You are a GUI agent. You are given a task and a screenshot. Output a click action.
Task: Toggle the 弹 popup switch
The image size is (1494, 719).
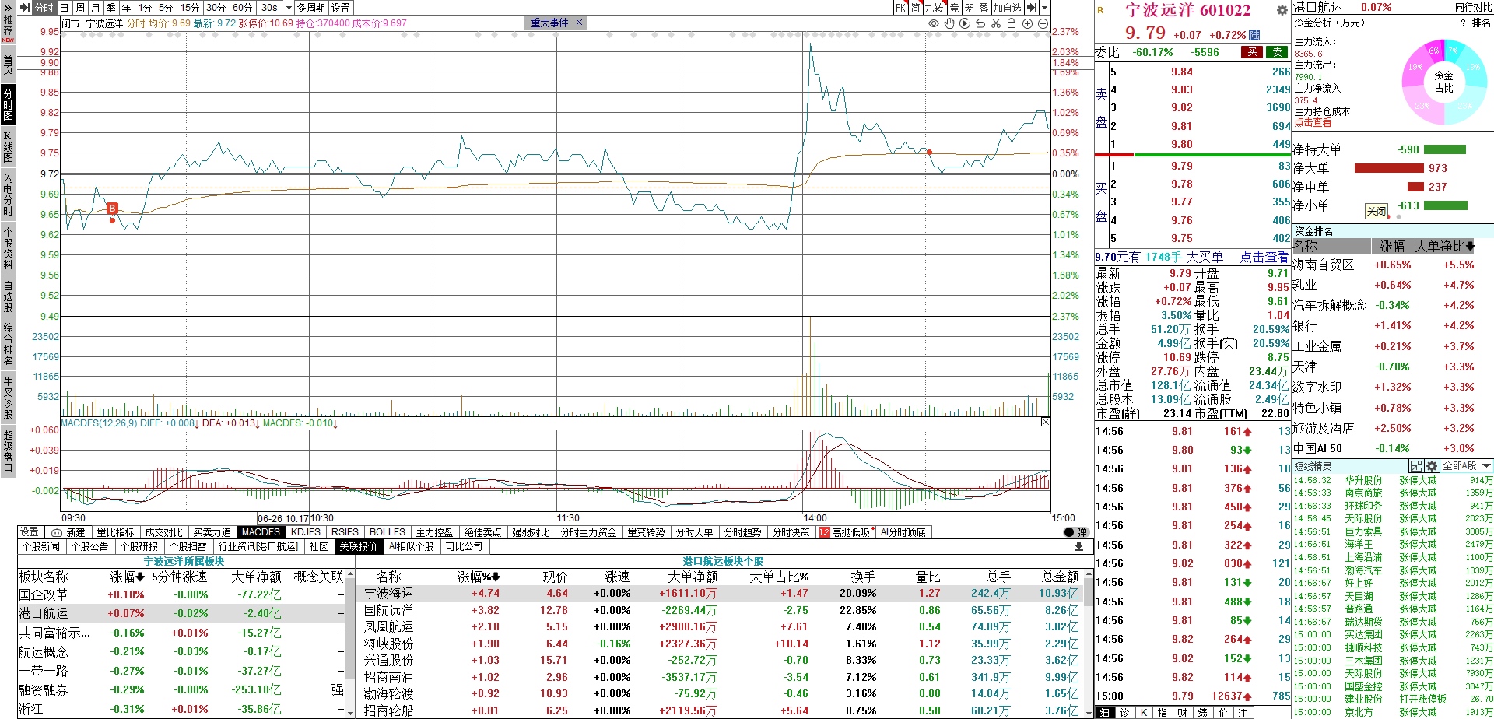click(x=1075, y=532)
